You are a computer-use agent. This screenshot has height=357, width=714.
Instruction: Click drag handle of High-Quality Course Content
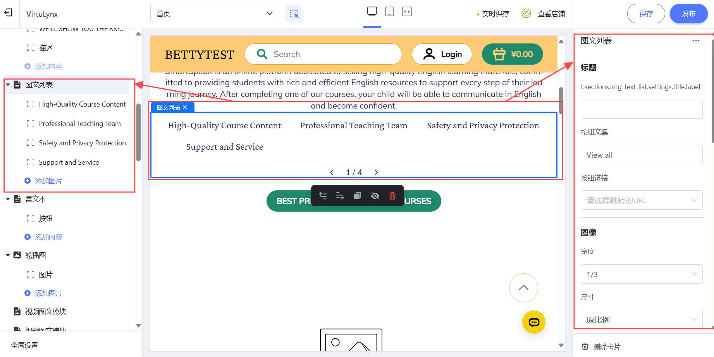pos(31,104)
